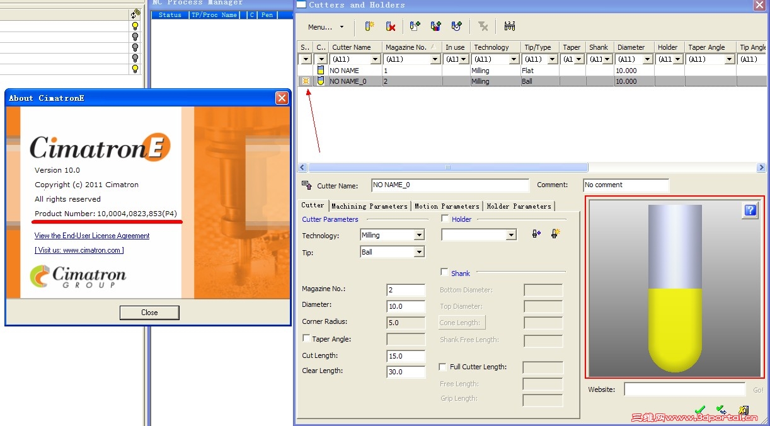
Task: Click the checkmark-with-arrows apply icon
Action: (x=722, y=410)
